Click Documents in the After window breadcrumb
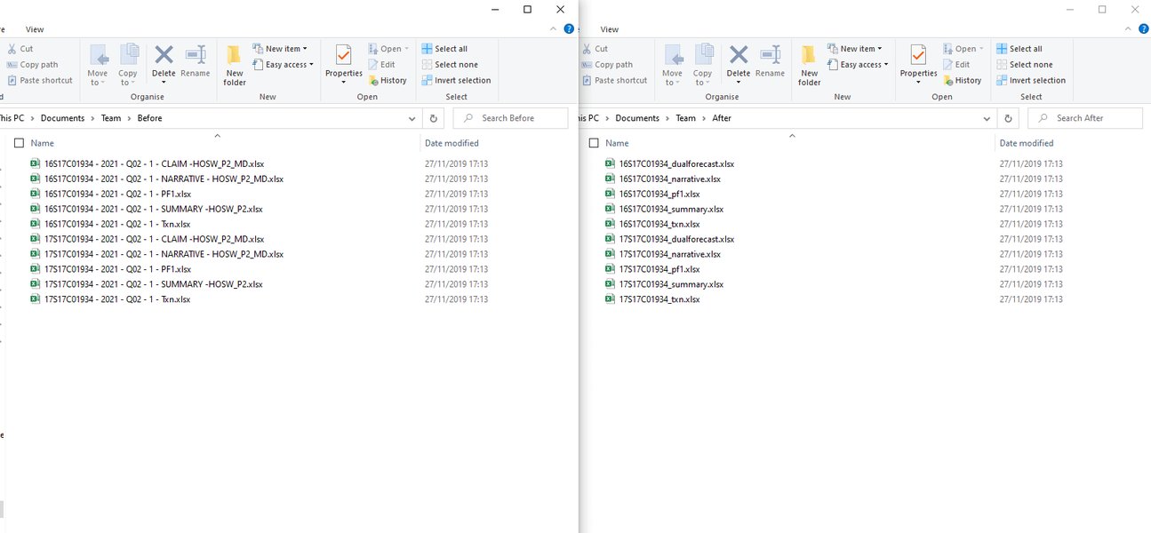This screenshot has height=533, width=1151. pos(637,118)
